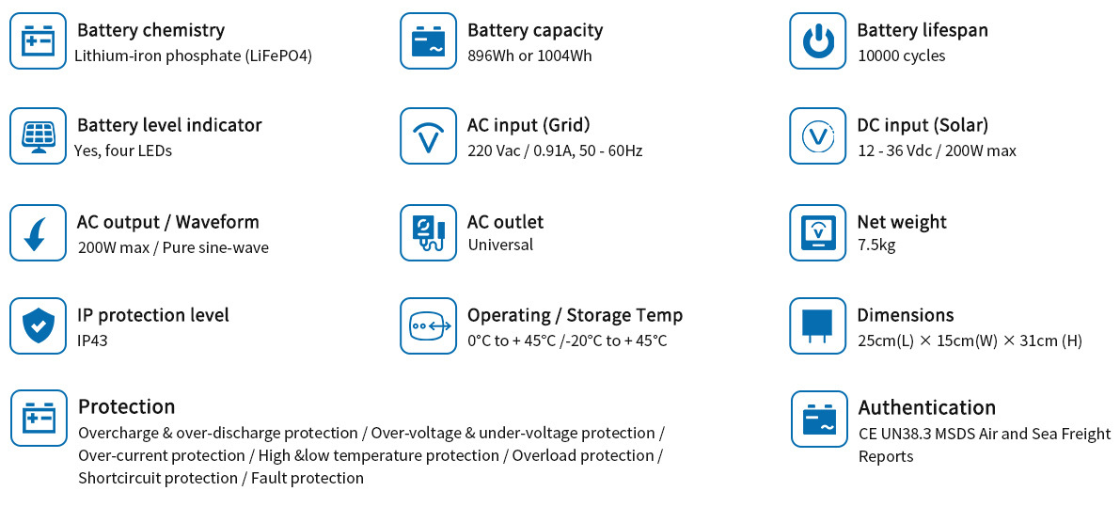
Task: Select the Net weight icon
Action: click(x=818, y=232)
